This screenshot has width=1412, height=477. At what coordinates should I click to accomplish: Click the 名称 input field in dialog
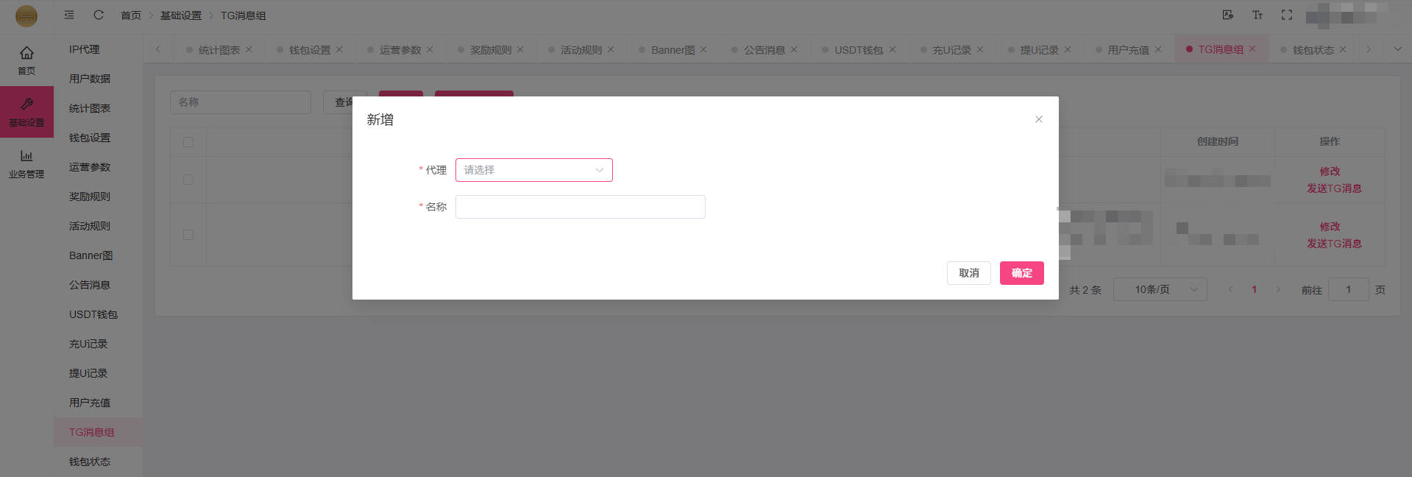(x=580, y=207)
